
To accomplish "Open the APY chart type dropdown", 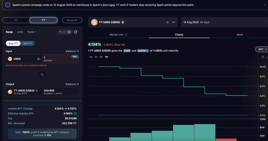I will (262, 49).
